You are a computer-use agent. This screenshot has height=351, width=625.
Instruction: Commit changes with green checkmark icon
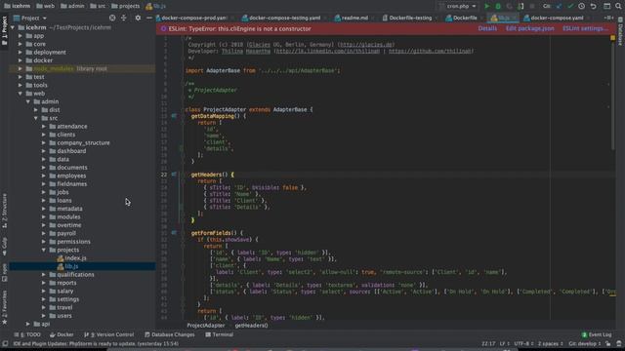pyautogui.click(x=570, y=6)
